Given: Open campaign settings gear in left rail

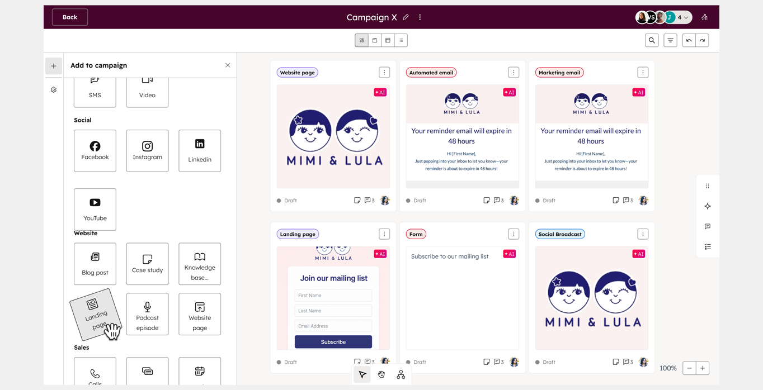Looking at the screenshot, I should click(x=54, y=89).
